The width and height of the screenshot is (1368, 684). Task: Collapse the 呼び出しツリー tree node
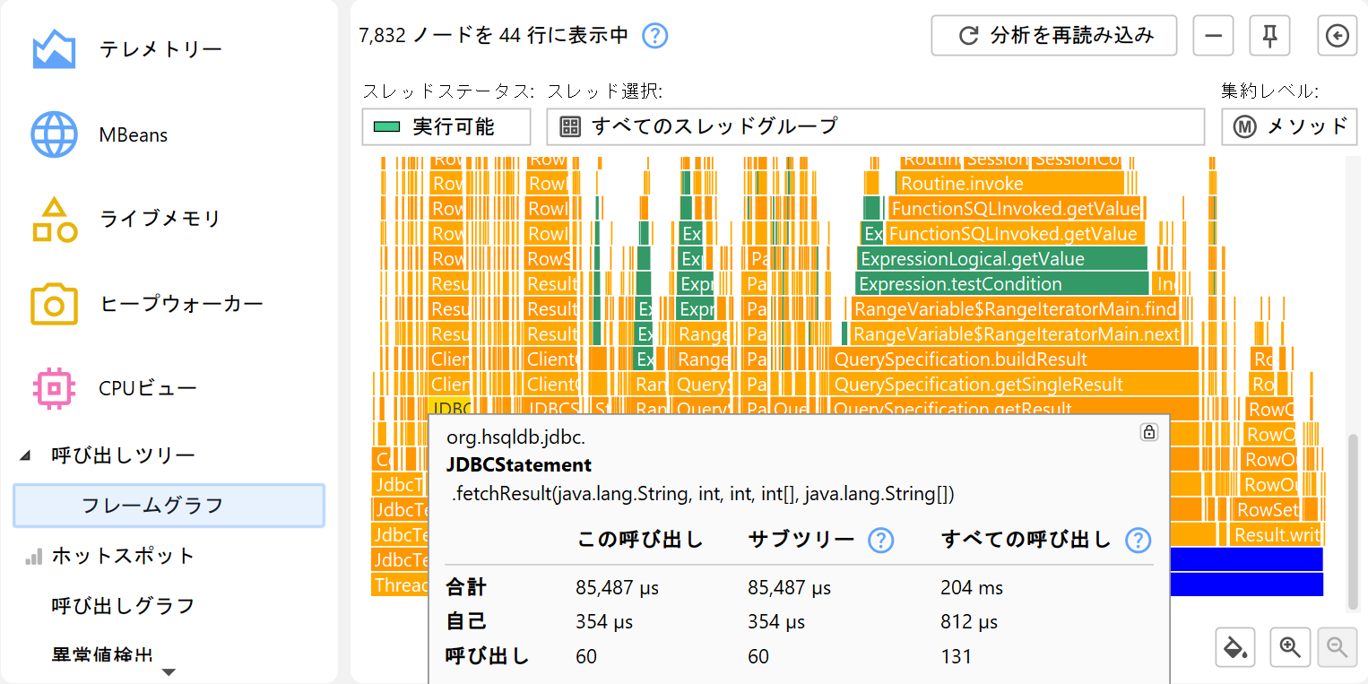[x=25, y=455]
